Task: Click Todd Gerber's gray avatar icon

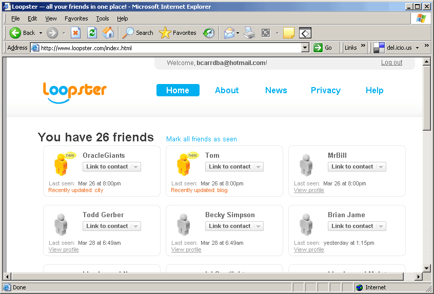Action: point(61,224)
